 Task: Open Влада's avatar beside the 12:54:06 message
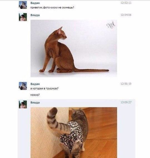[x=23, y=17]
